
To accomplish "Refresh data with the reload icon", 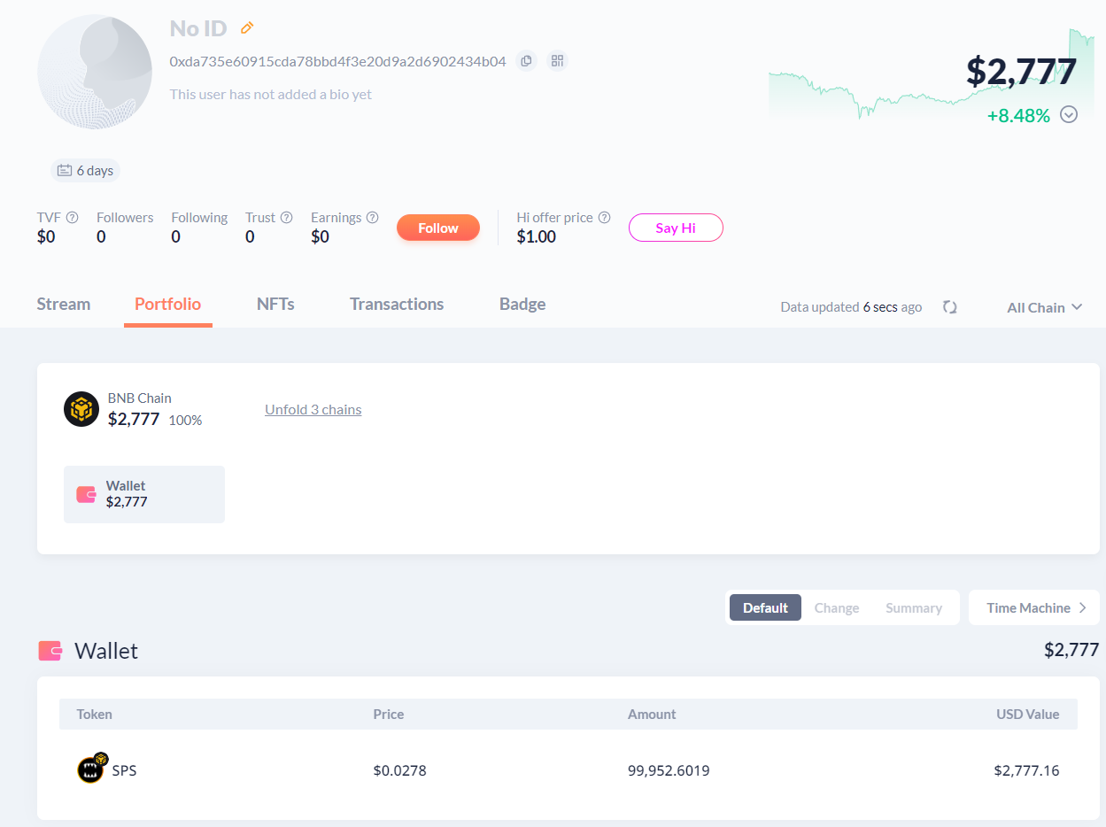I will pyautogui.click(x=950, y=307).
